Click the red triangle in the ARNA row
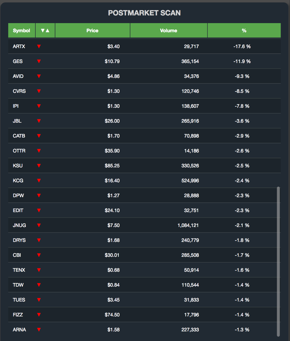The image size is (290, 341). 39,330
